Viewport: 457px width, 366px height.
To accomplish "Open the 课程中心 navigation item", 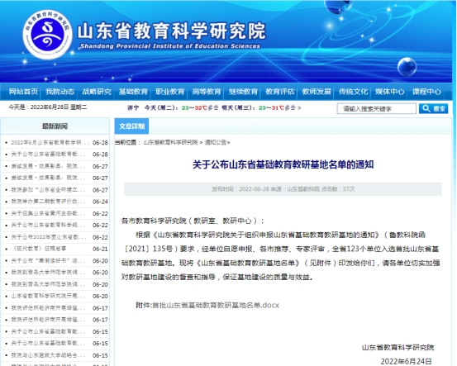I will click(x=426, y=92).
